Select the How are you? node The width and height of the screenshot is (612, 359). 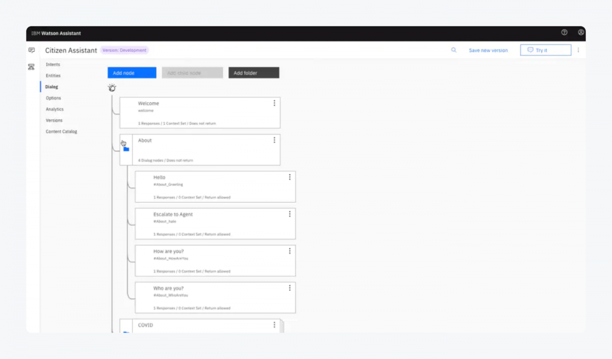pos(215,261)
